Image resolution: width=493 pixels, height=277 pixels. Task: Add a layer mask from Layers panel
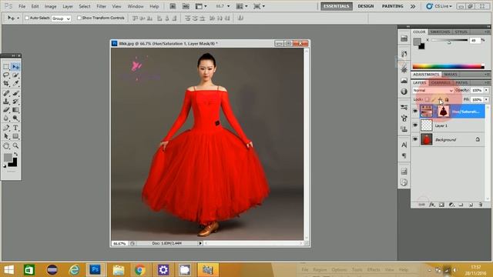(x=441, y=205)
